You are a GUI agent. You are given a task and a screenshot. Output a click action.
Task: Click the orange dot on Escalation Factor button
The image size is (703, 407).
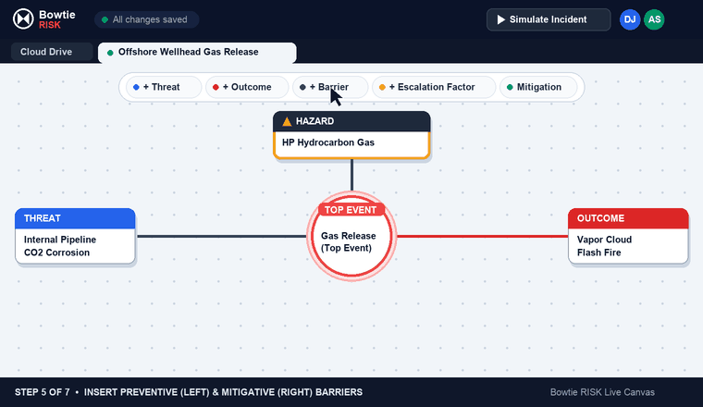[382, 87]
